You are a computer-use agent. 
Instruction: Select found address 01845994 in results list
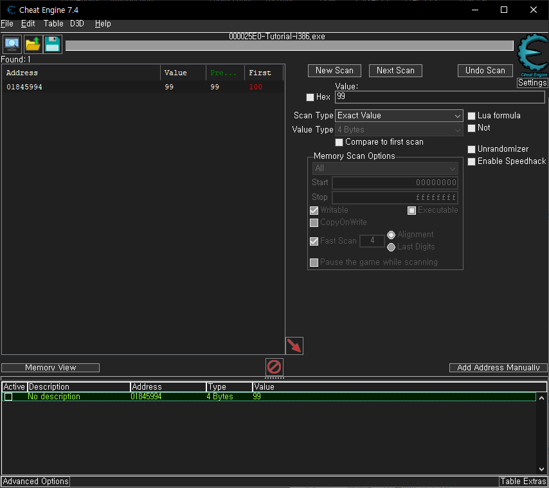[143, 87]
